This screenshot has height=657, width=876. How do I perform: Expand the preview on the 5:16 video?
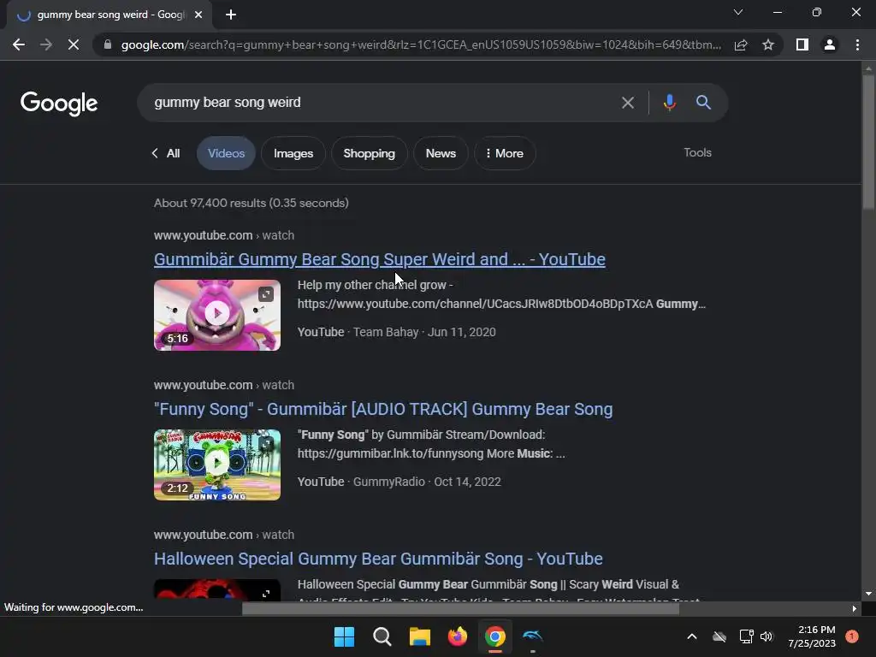266,294
